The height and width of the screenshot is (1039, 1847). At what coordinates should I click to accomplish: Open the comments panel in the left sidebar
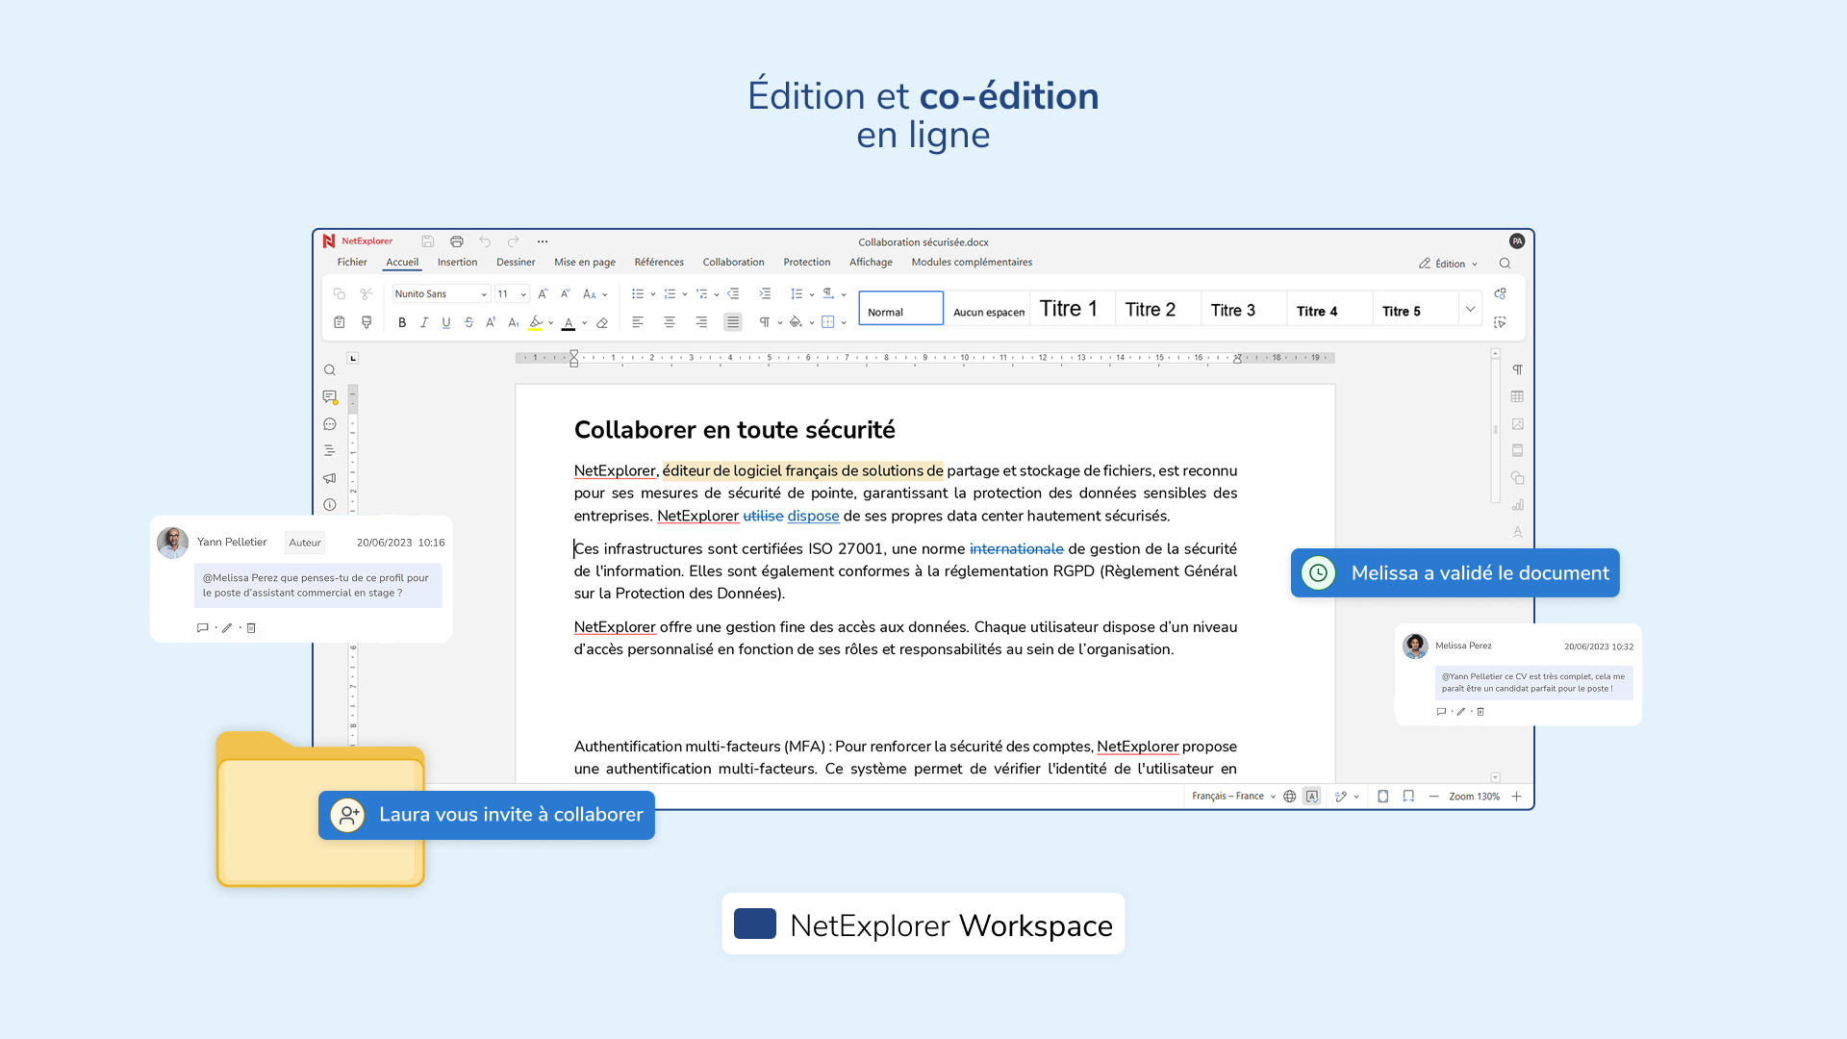330,396
